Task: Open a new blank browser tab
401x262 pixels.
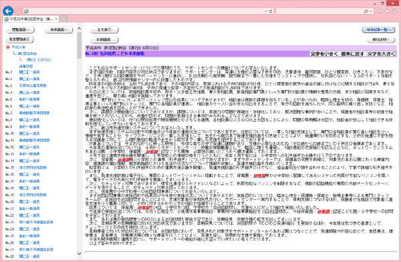Action: (x=63, y=19)
